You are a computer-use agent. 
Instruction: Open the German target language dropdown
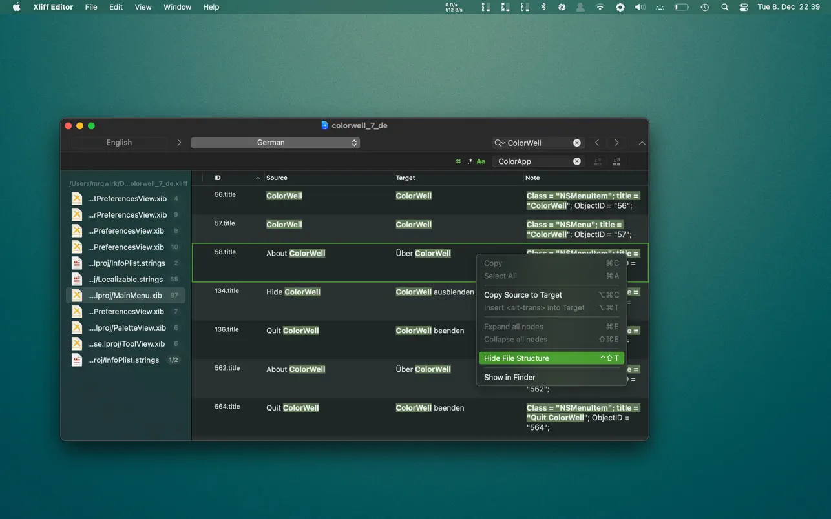[275, 143]
